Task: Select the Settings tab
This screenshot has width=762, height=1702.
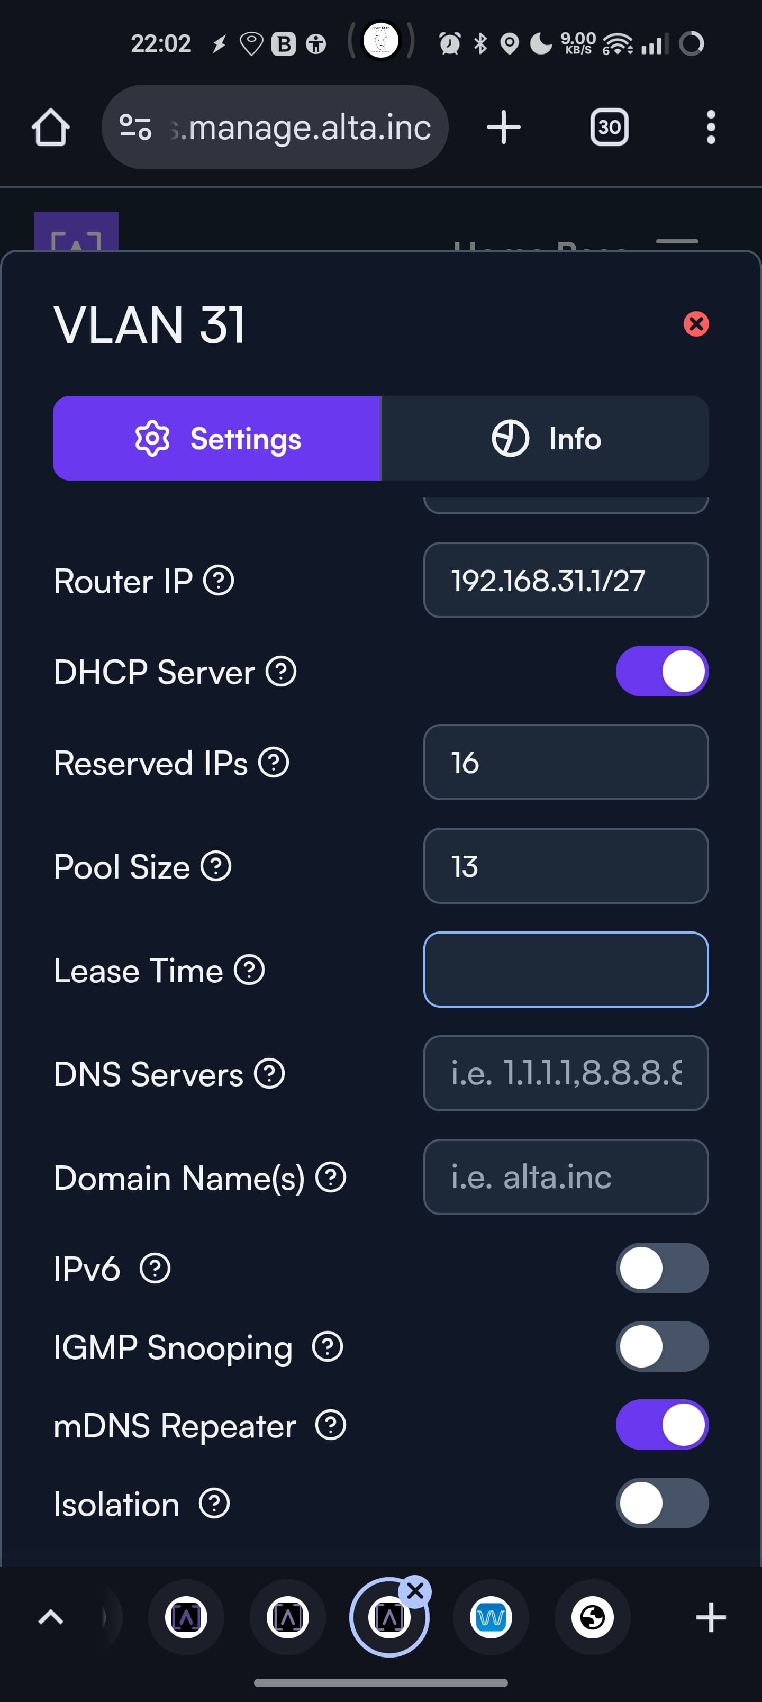Action: (217, 439)
